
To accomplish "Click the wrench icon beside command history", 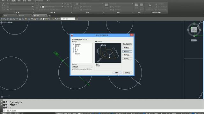I will pyautogui.click(x=1, y=104).
